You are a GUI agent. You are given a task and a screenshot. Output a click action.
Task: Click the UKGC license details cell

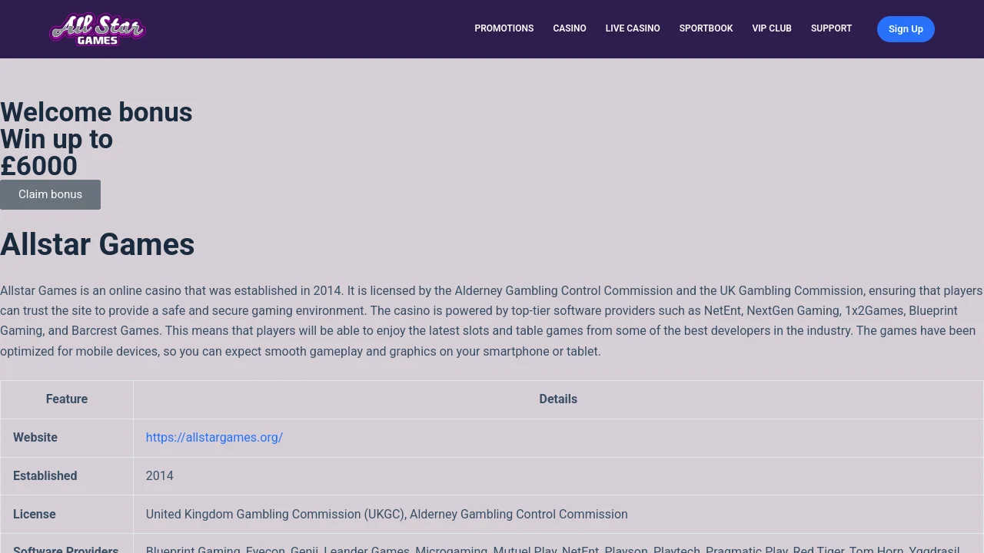(386, 514)
